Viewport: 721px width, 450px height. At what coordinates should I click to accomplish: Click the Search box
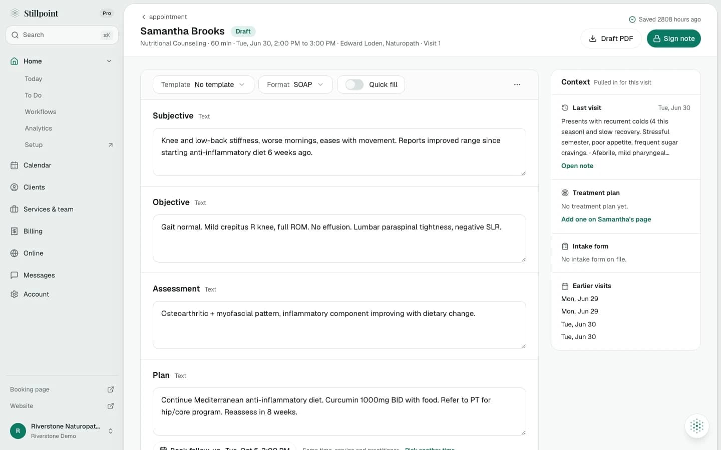62,35
